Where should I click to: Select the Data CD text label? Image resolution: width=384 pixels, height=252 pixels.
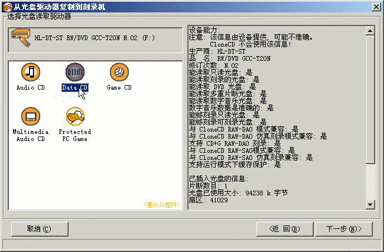pos(75,87)
